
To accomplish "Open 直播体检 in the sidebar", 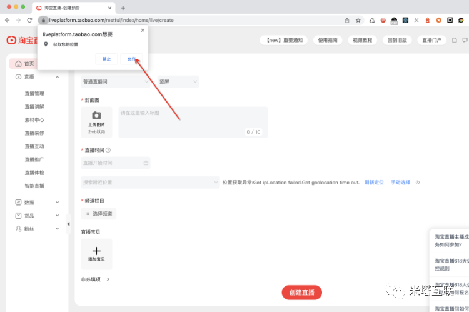I will click(x=34, y=173).
